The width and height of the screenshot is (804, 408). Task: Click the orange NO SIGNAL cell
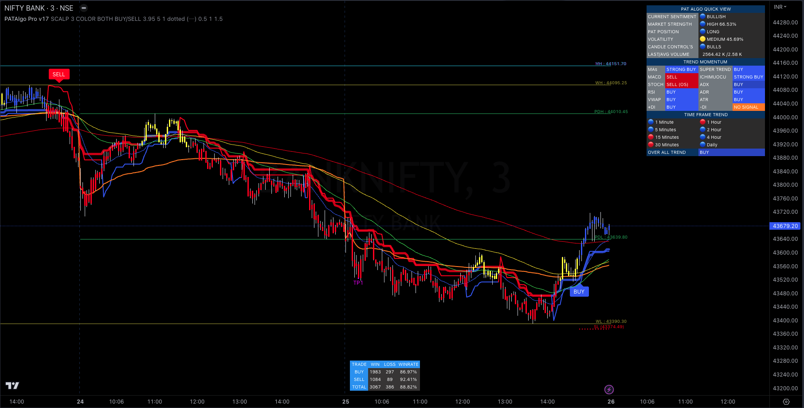coord(749,107)
